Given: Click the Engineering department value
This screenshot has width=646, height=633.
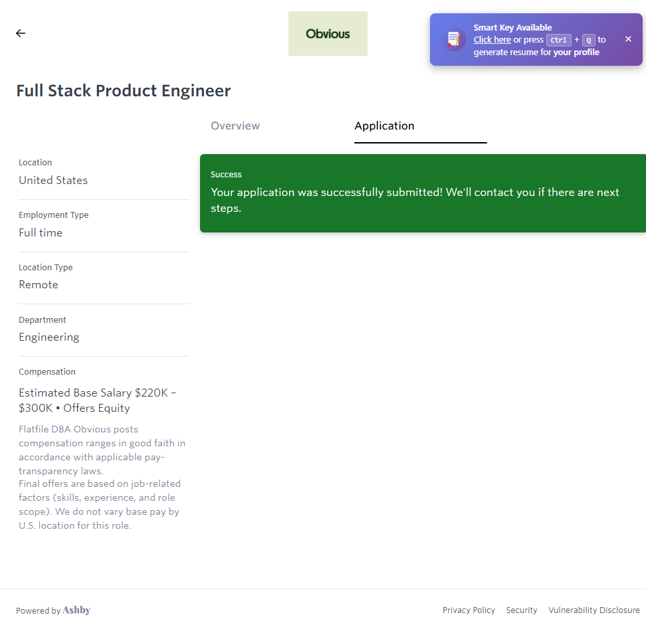Looking at the screenshot, I should click(x=49, y=337).
